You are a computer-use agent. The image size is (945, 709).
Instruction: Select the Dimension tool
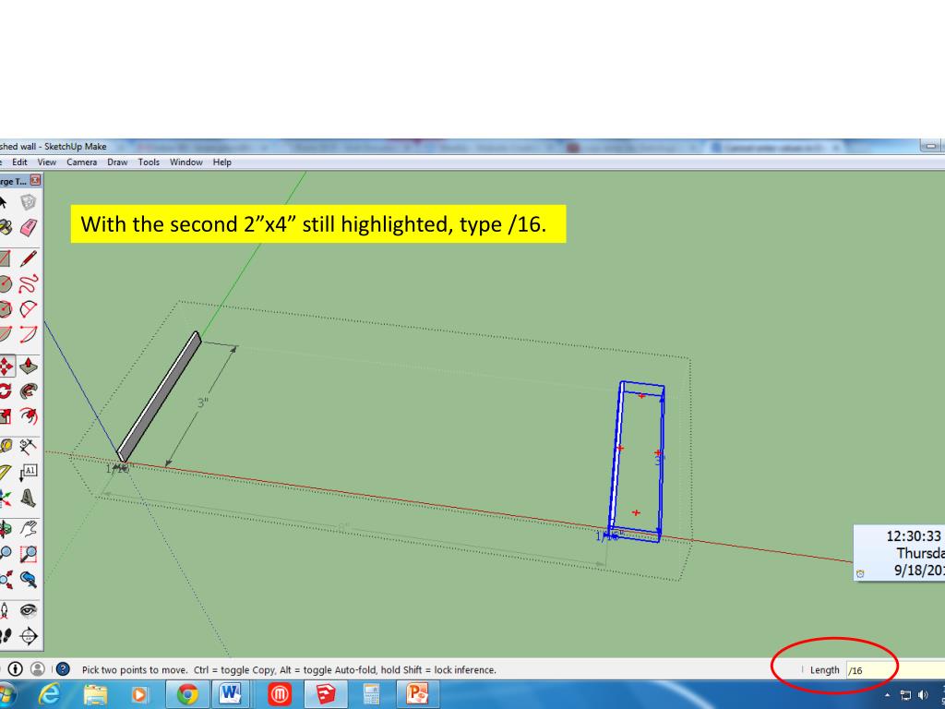[x=28, y=447]
